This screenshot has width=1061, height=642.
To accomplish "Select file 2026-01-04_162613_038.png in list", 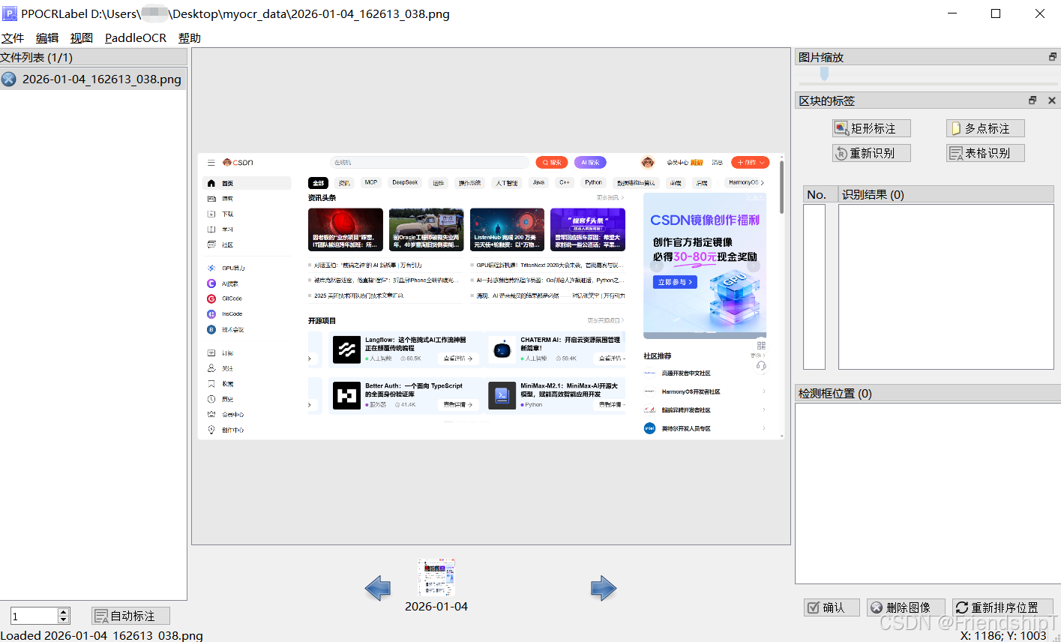I will pos(93,79).
